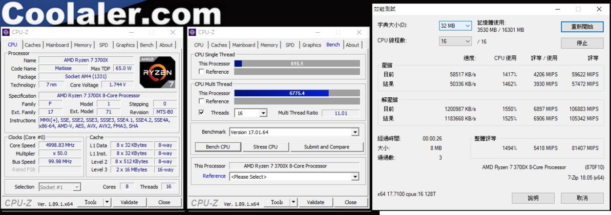This screenshot has width=611, height=215.
Task: Switch to SPD tab in Bench CPU-Z window
Action: point(290,45)
